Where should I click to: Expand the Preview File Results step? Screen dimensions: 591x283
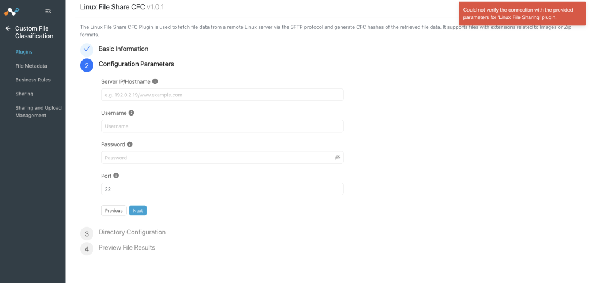pyautogui.click(x=126, y=248)
